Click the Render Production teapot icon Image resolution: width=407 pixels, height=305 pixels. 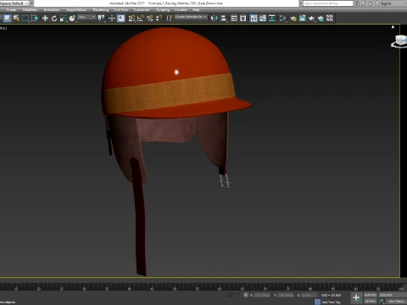311,19
